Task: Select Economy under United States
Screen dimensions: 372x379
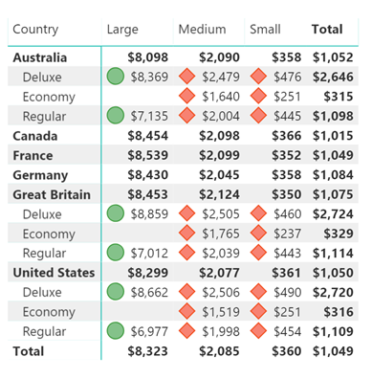Action: 49,312
